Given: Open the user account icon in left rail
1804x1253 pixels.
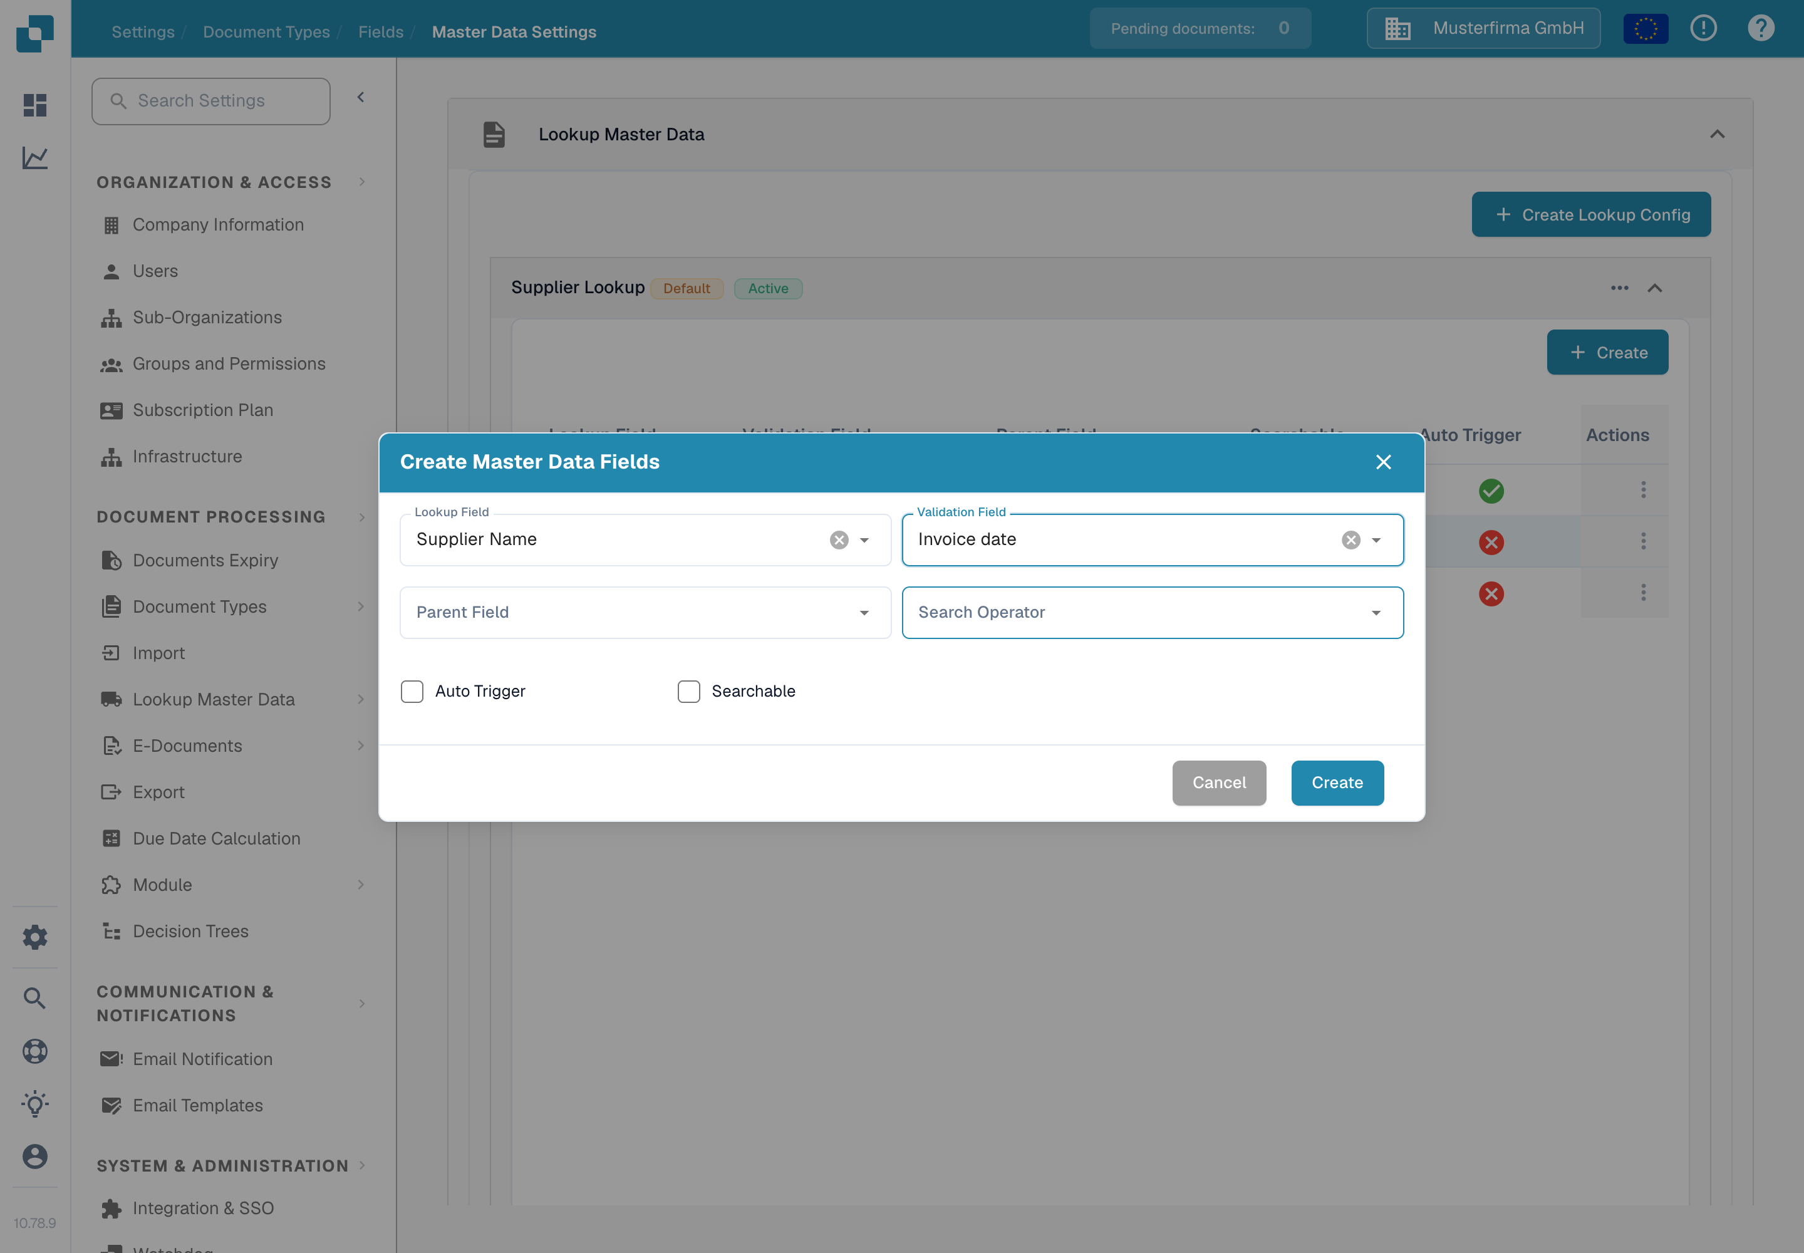Looking at the screenshot, I should coord(34,1157).
